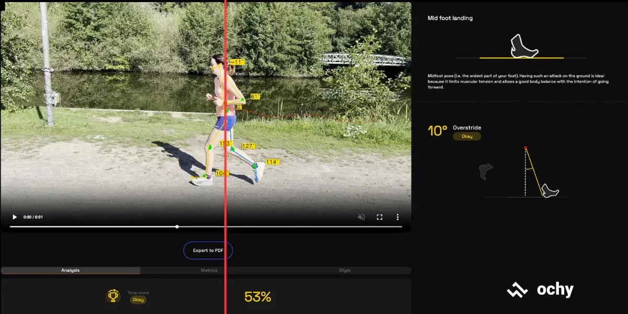Click the 61° elbow angle label
Image resolution: width=628 pixels, height=314 pixels.
[x=255, y=97]
